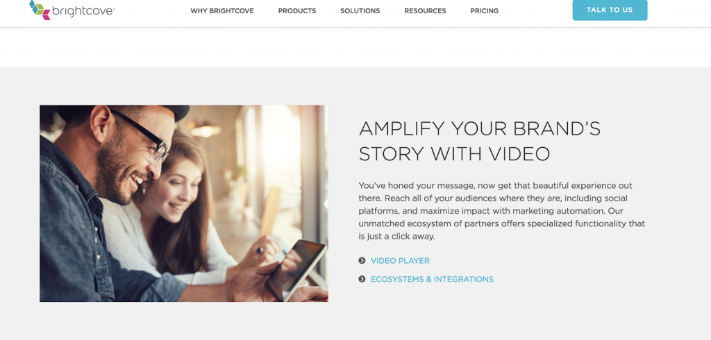Click the Brightcove logo icon
Image resolution: width=711 pixels, height=340 pixels.
coord(40,10)
